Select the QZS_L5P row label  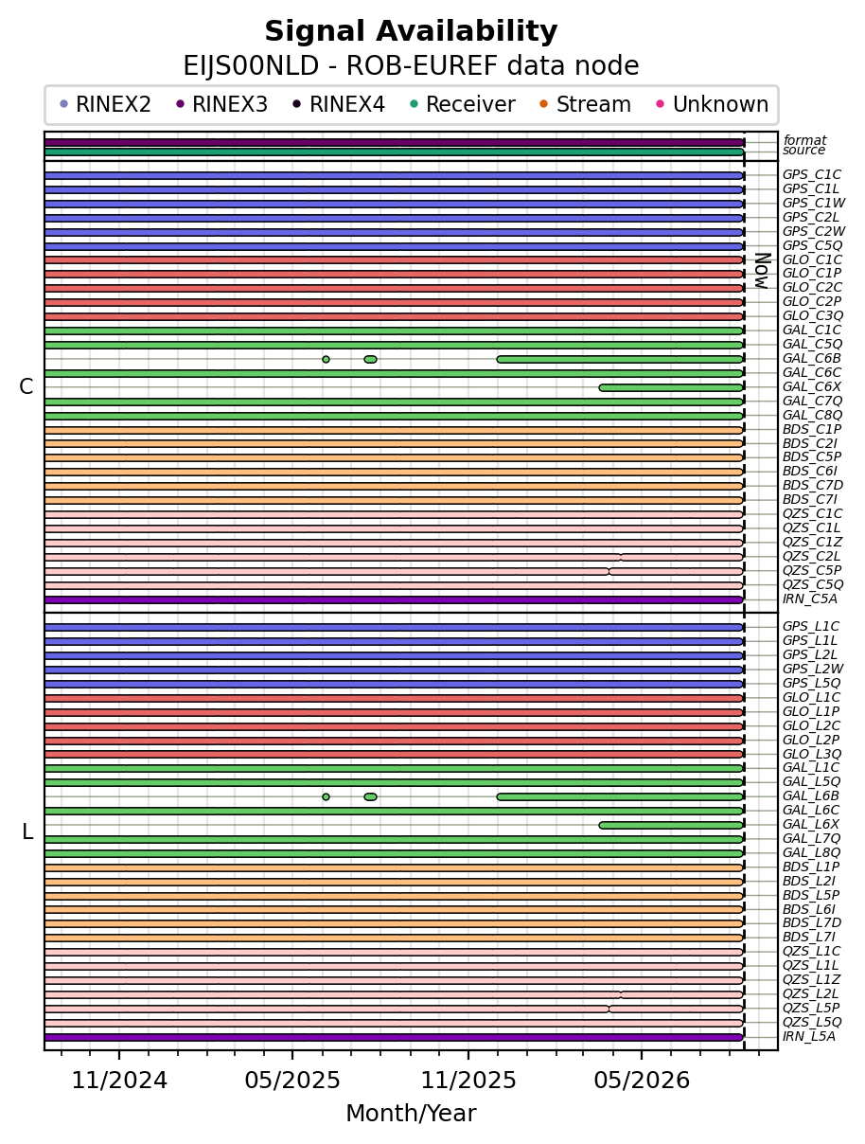click(811, 1009)
